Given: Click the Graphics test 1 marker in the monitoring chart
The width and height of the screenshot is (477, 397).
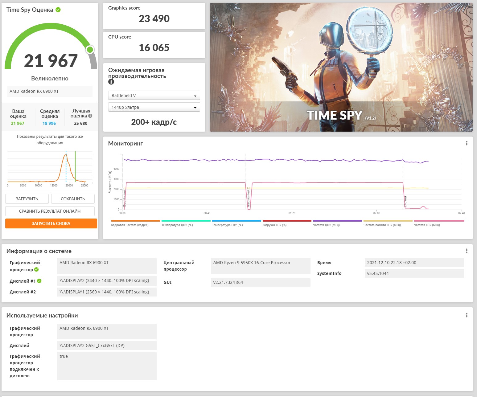Looking at the screenshot, I should click(125, 197).
